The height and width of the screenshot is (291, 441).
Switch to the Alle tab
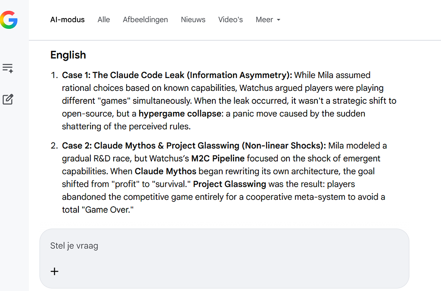pos(104,20)
